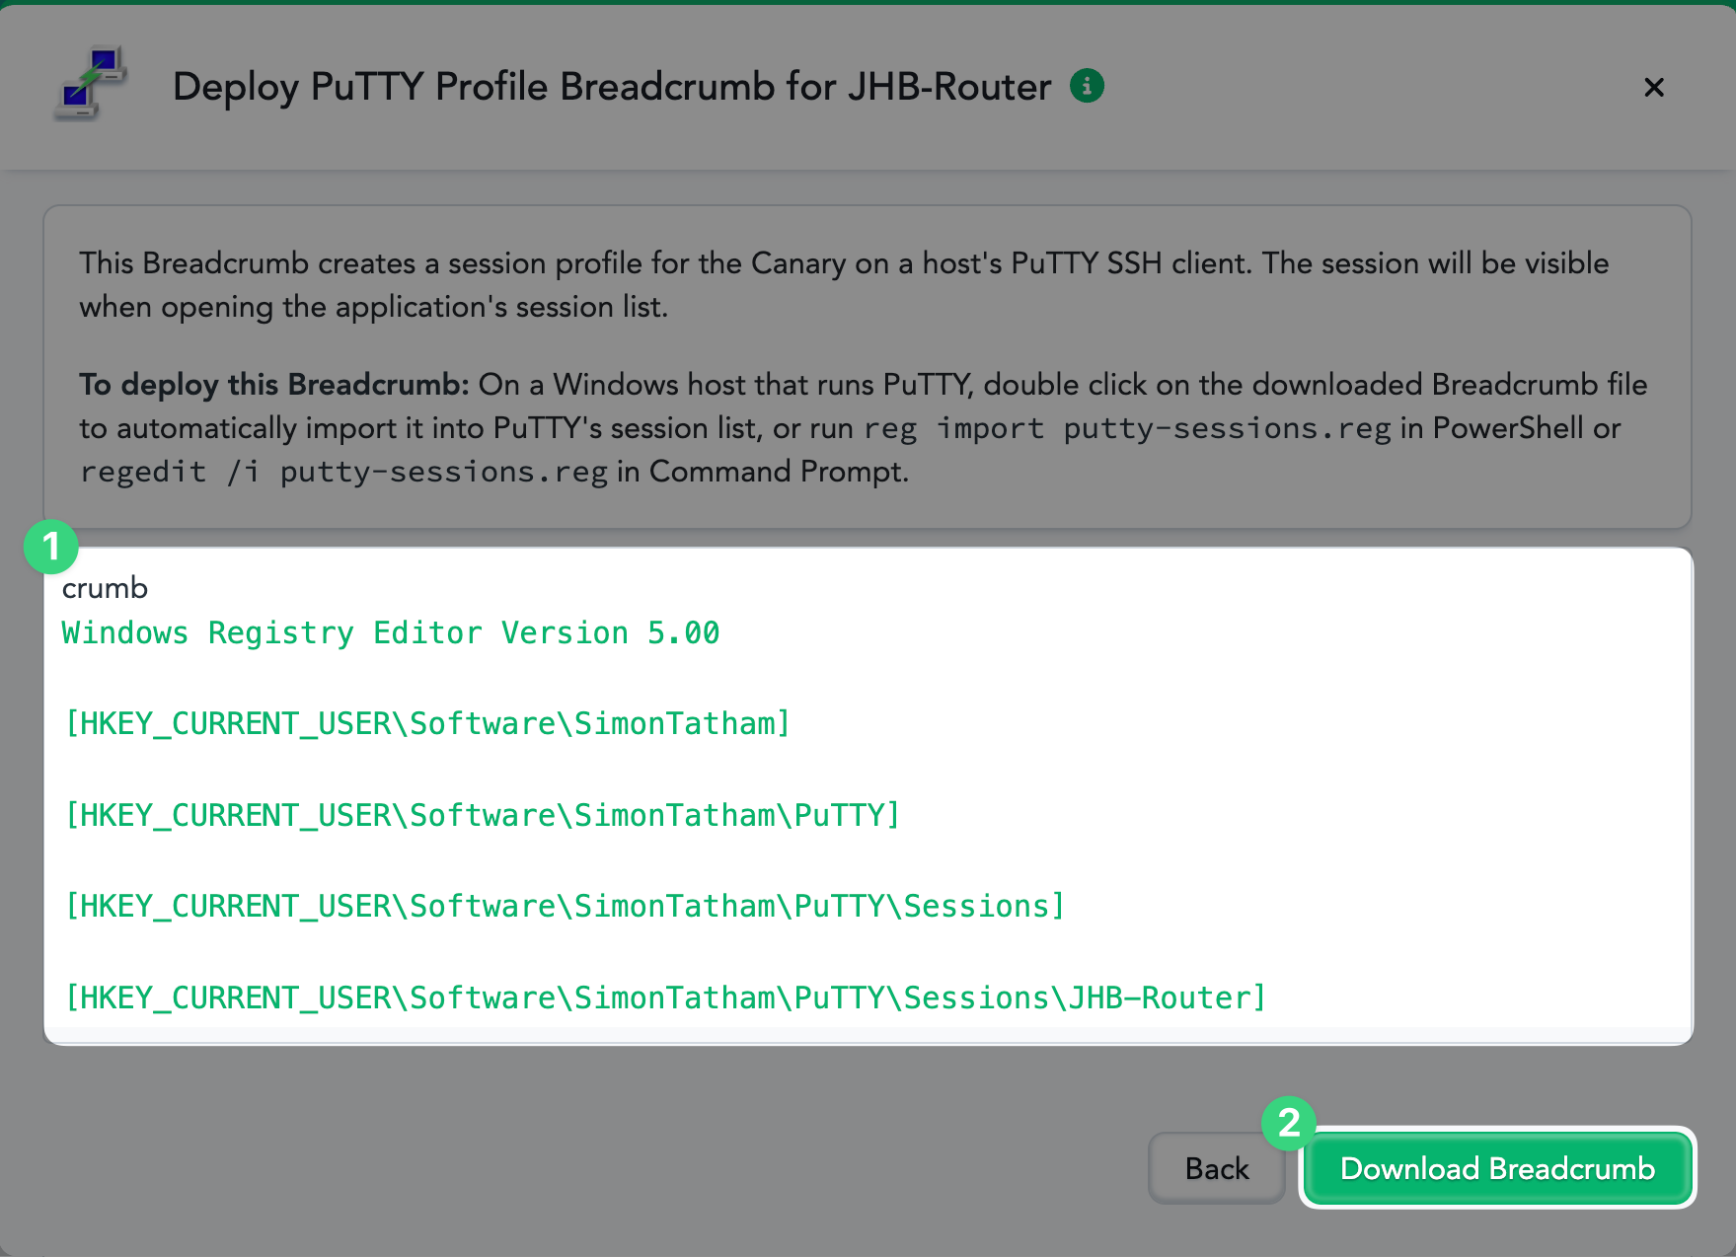Viewport: 1736px width, 1257px height.
Task: Click the "To deploy this Breadcrumb:" bold text
Action: (x=274, y=385)
